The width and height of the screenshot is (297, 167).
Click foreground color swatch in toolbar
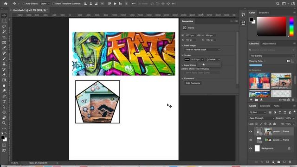pos(3,138)
